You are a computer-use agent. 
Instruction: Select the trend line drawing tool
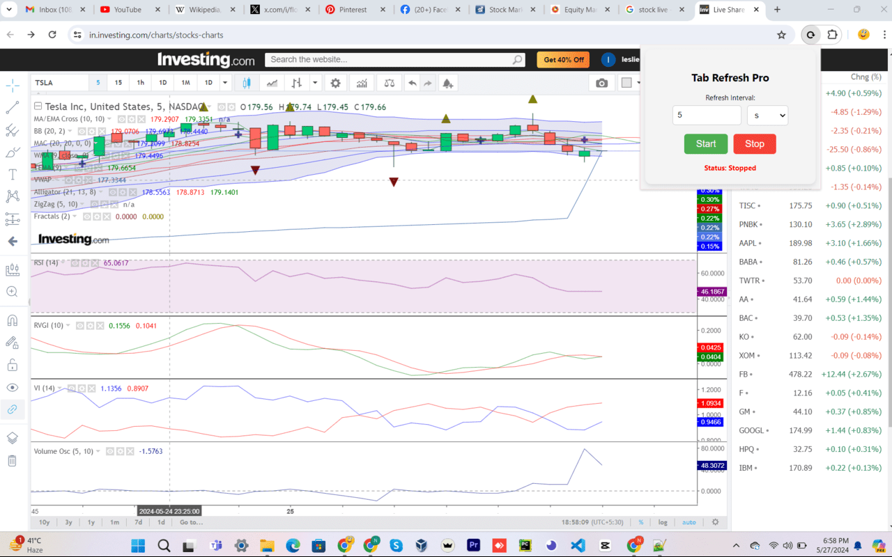(13, 108)
